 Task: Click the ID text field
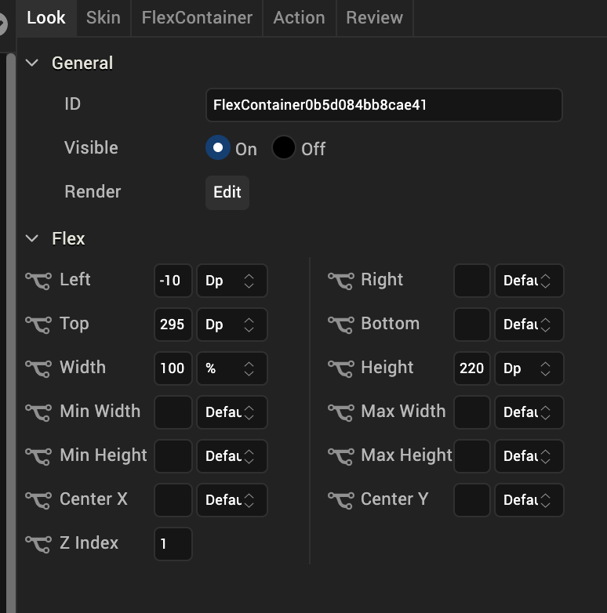pos(383,104)
